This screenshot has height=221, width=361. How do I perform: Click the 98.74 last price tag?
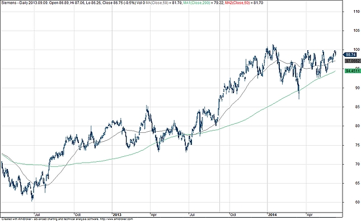point(350,55)
